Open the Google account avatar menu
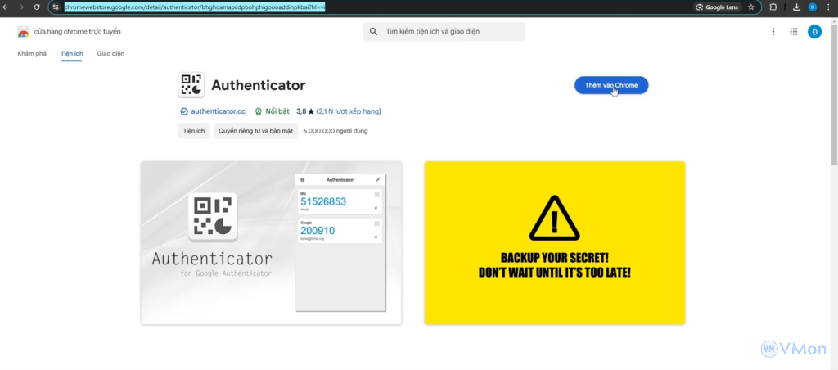 [x=814, y=32]
